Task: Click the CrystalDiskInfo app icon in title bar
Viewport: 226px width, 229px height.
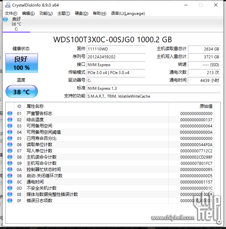Action: coord(8,5)
